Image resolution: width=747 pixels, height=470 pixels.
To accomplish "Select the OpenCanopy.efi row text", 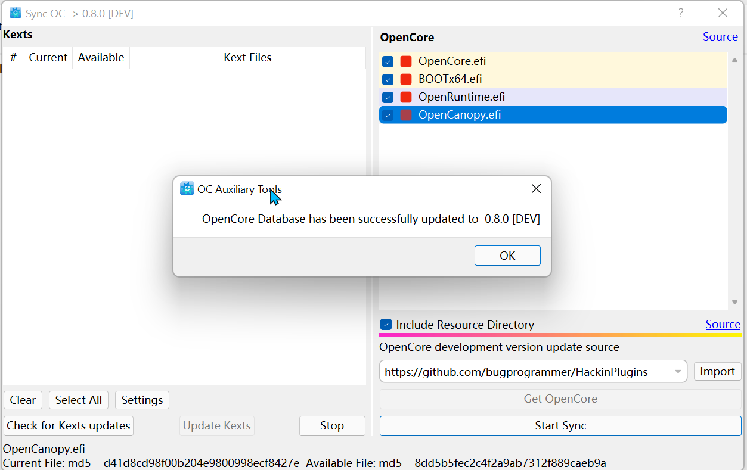I will [460, 115].
